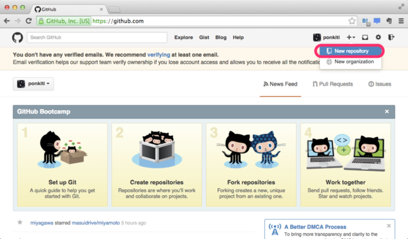The image size is (408, 239).
Task: Click the browser address bar URL
Action: tap(118, 21)
